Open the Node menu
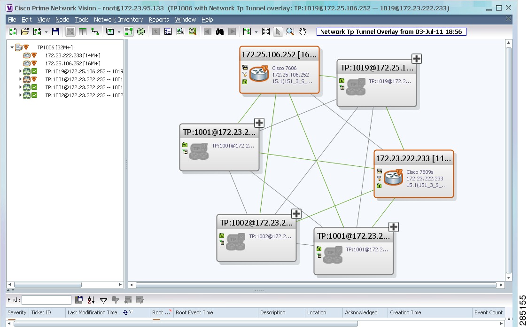 [62, 20]
